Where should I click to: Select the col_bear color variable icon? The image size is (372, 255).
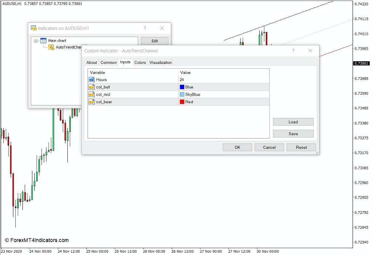click(x=91, y=102)
